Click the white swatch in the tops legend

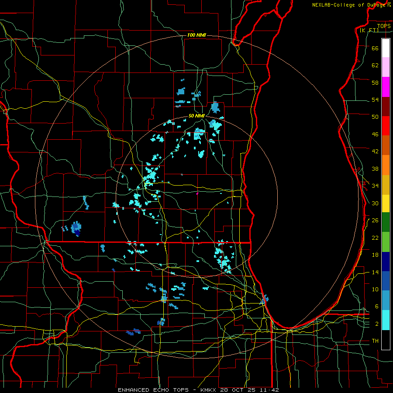(x=386, y=48)
